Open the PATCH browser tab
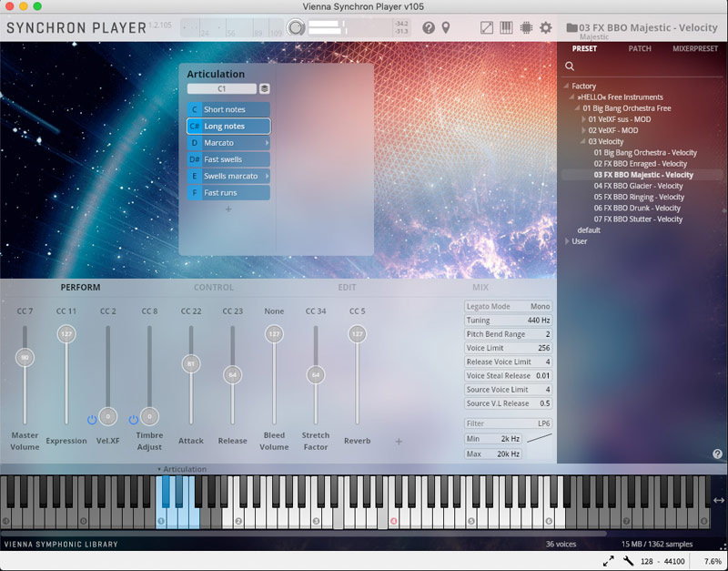The height and width of the screenshot is (571, 728). tap(640, 49)
